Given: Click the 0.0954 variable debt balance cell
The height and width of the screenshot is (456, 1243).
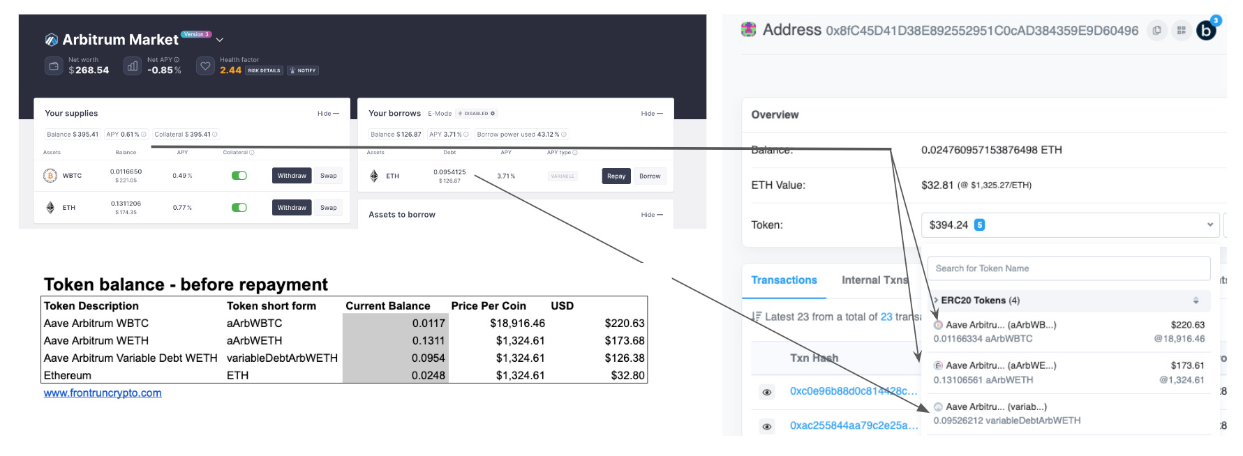Looking at the screenshot, I should pyautogui.click(x=394, y=358).
